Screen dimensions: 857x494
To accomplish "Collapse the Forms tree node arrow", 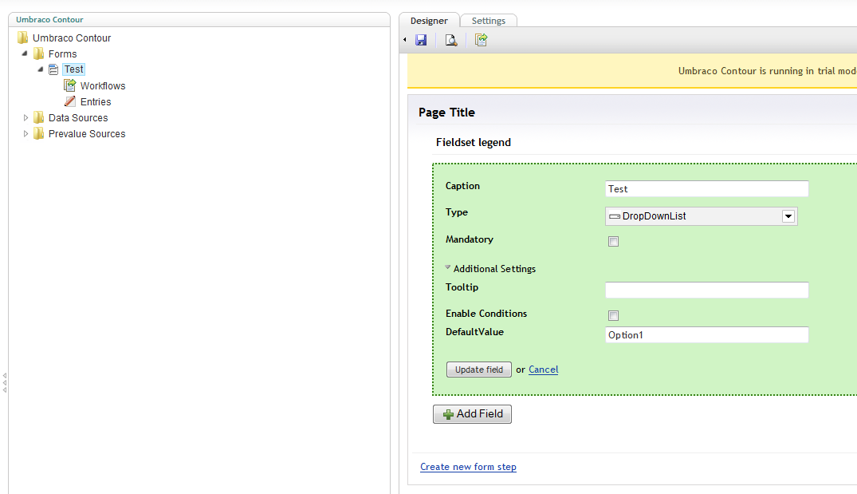I will (26, 53).
